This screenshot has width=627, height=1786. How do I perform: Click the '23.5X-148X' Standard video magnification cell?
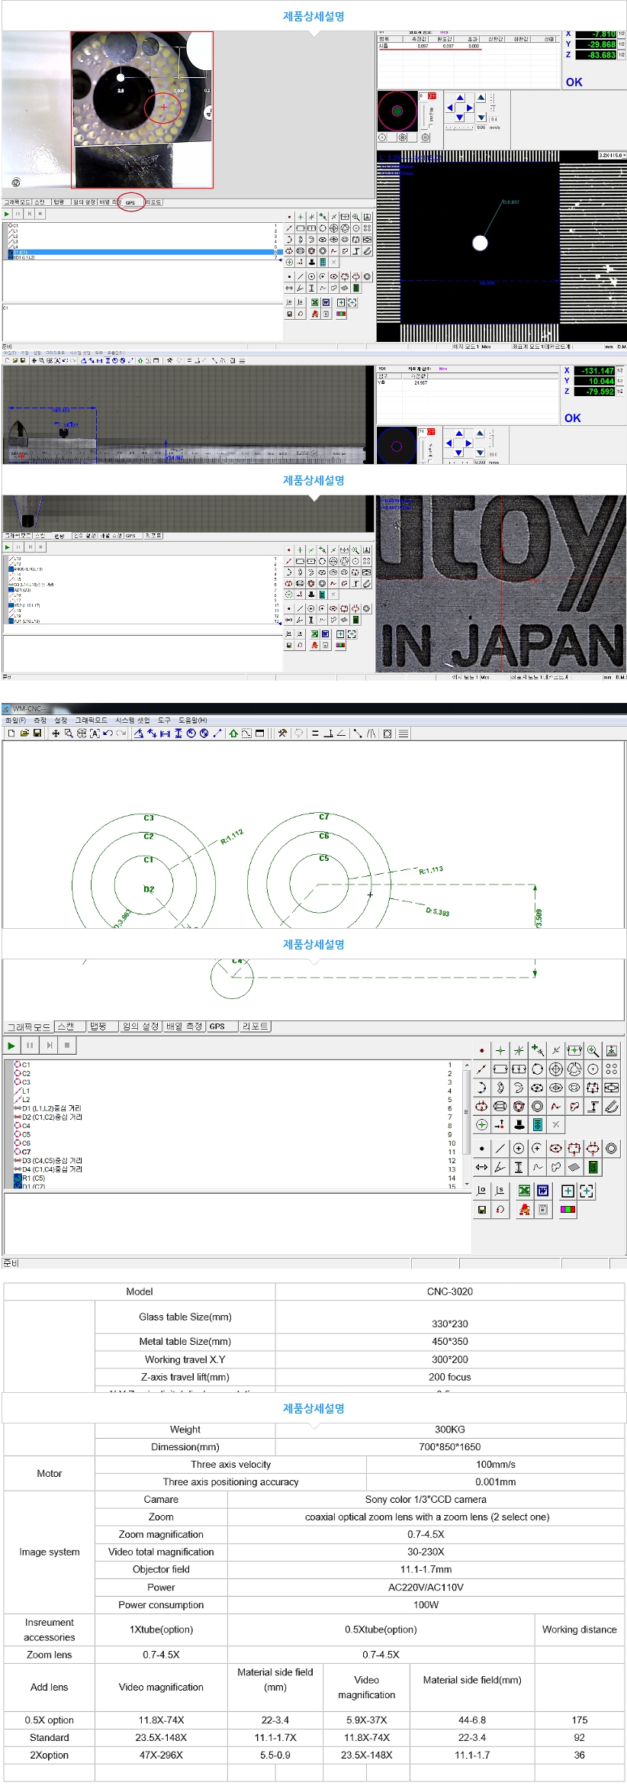point(161,1737)
